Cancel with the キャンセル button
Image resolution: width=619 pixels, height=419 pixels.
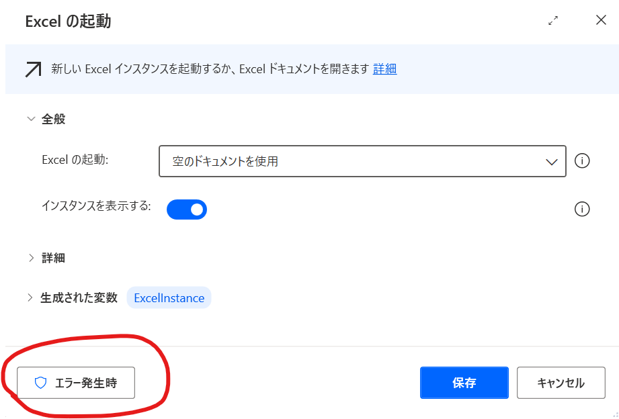[x=561, y=383]
